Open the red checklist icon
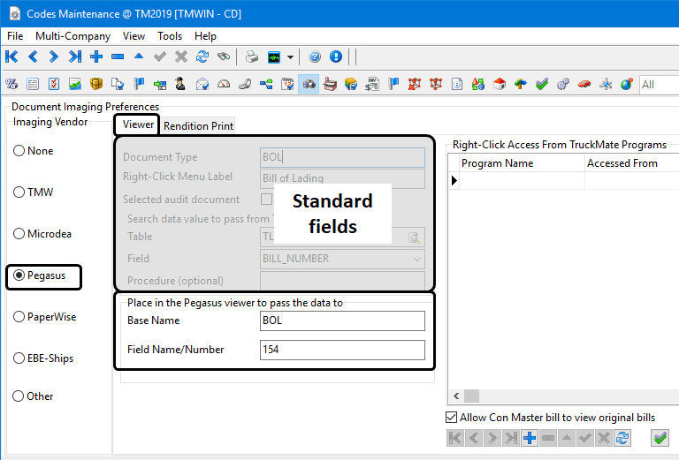Viewport: 679px width, 460px height. coord(54,84)
